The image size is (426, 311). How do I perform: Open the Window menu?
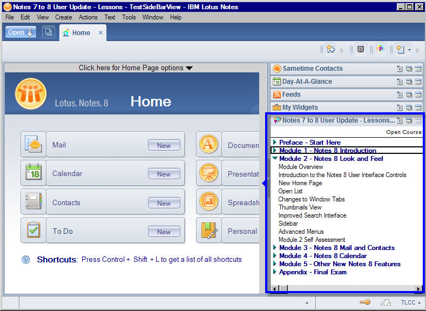[x=153, y=17]
